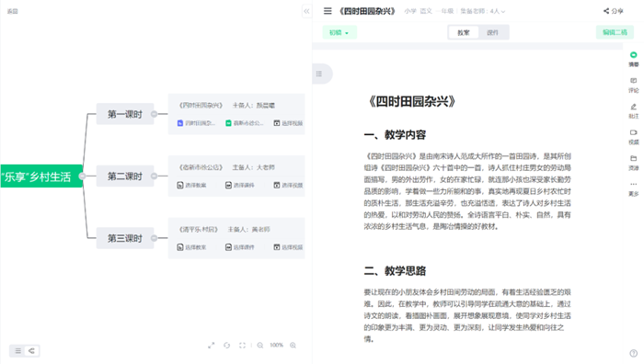Select the annotation pen tool in sidebar
644x364 pixels.
coord(633,110)
